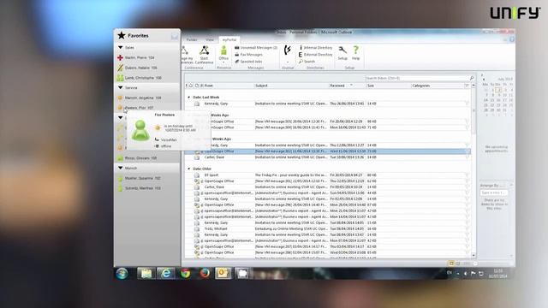Switch to Outlook on the taskbar
Screen dimensions: 548x308
point(223,273)
